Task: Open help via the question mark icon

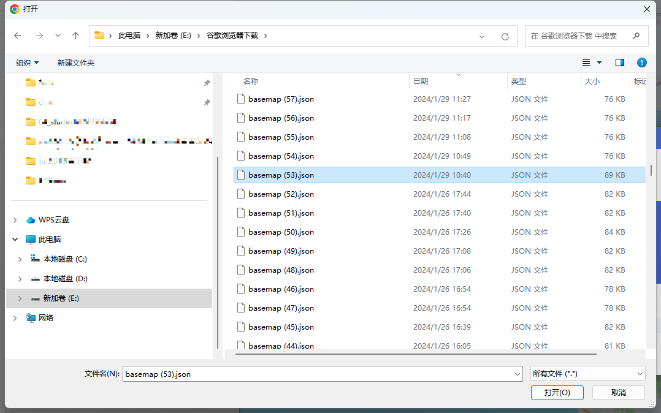Action: 641,62
